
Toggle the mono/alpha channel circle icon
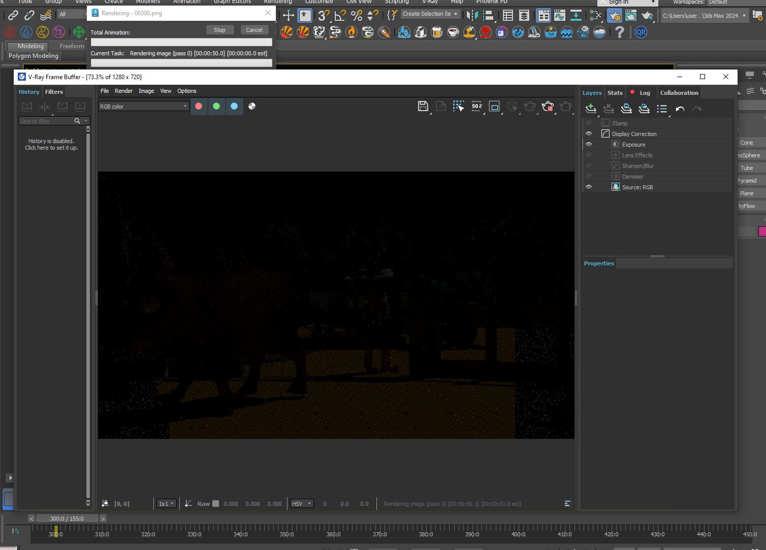252,106
